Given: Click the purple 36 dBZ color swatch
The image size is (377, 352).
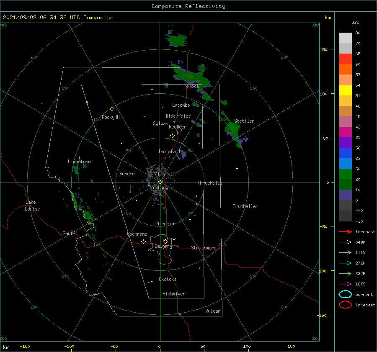Looking at the screenshot, I should [x=345, y=142].
